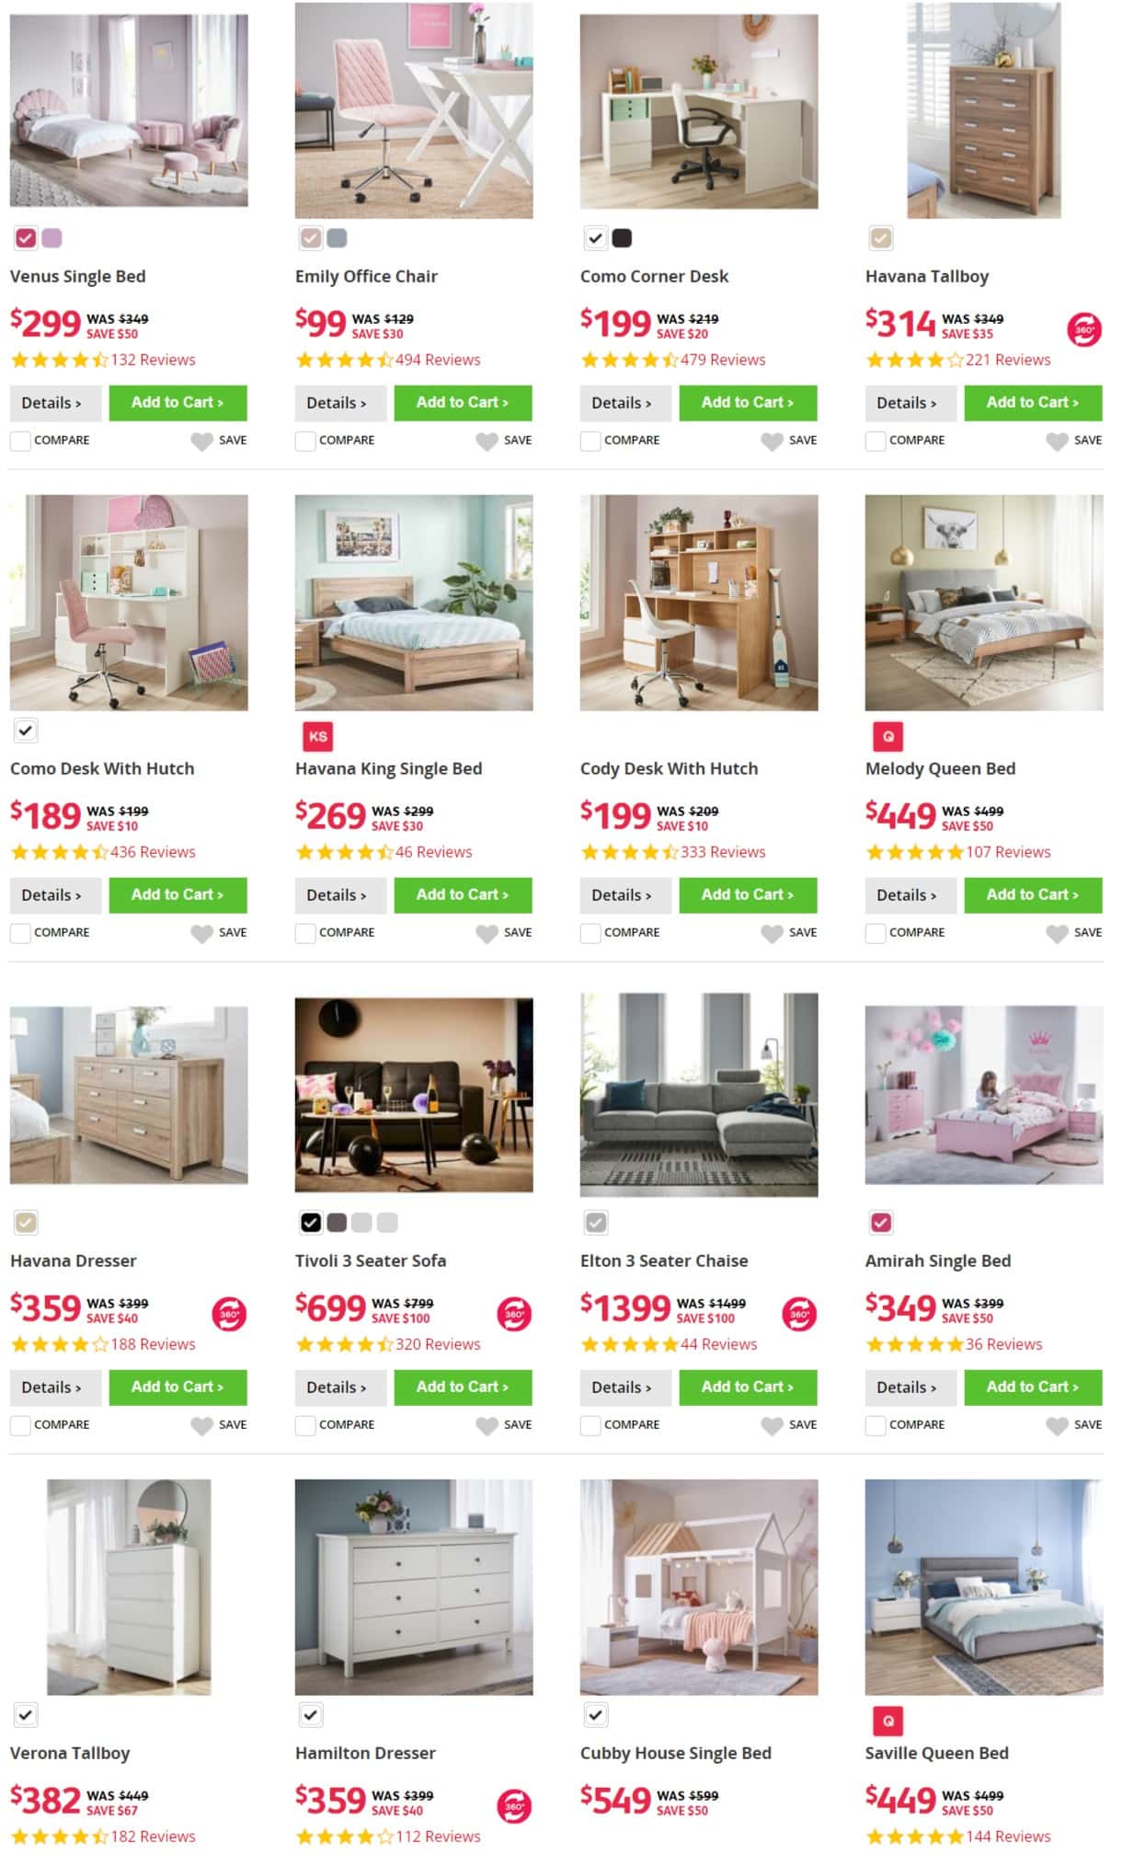Add Tivoli 3 Seater Sofa to cart
This screenshot has height=1854, width=1122.
[463, 1388]
